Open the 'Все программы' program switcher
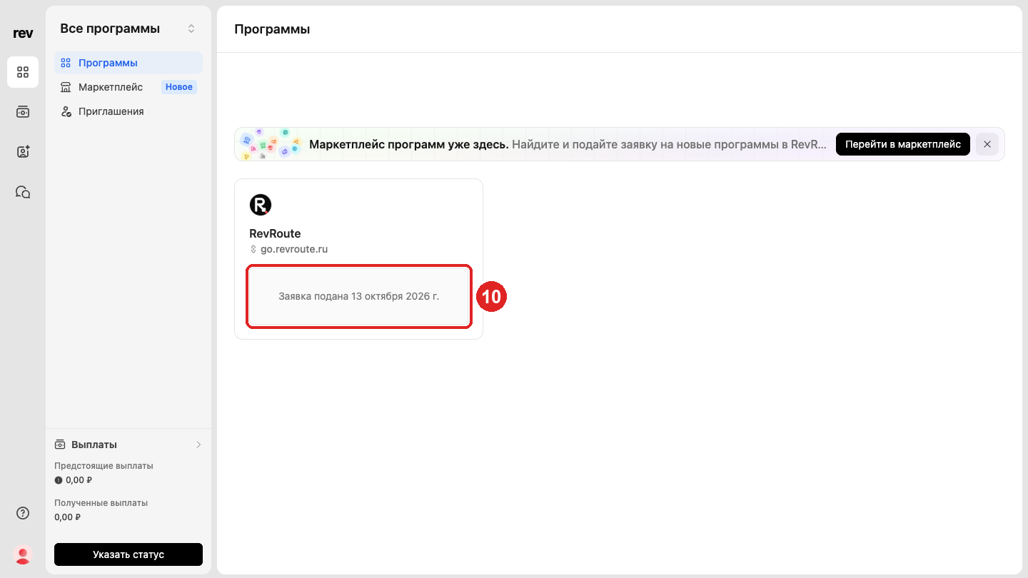Viewport: 1028px width, 578px height. (x=128, y=29)
